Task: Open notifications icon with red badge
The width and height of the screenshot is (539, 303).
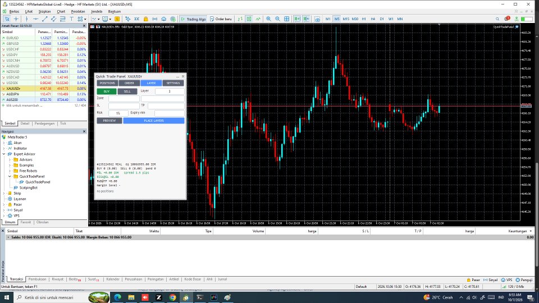Action: coord(507,19)
